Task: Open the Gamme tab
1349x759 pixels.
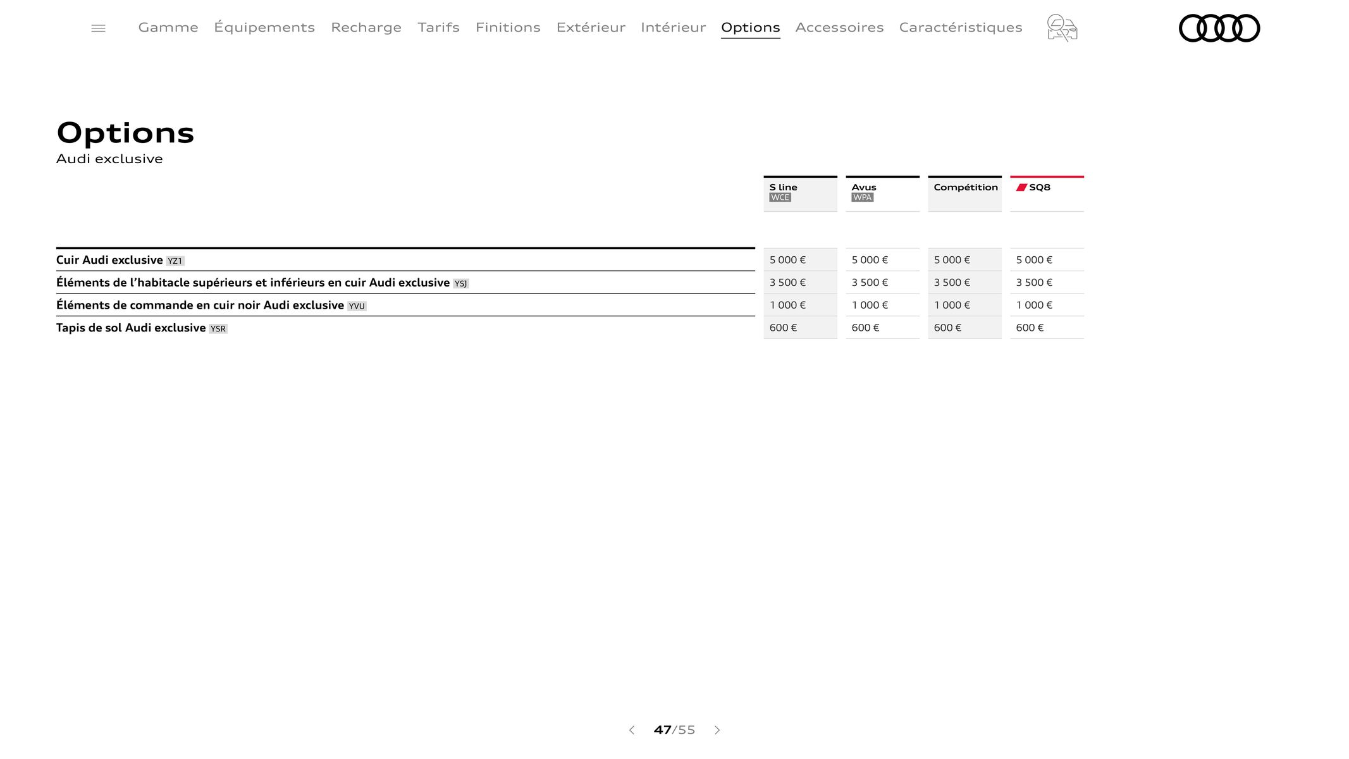Action: click(x=168, y=27)
